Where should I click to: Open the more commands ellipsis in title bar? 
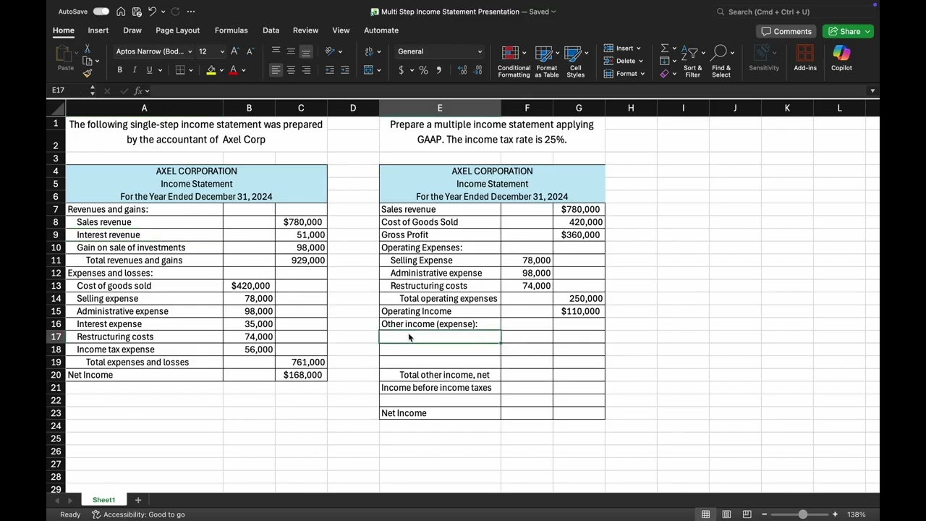tap(191, 12)
